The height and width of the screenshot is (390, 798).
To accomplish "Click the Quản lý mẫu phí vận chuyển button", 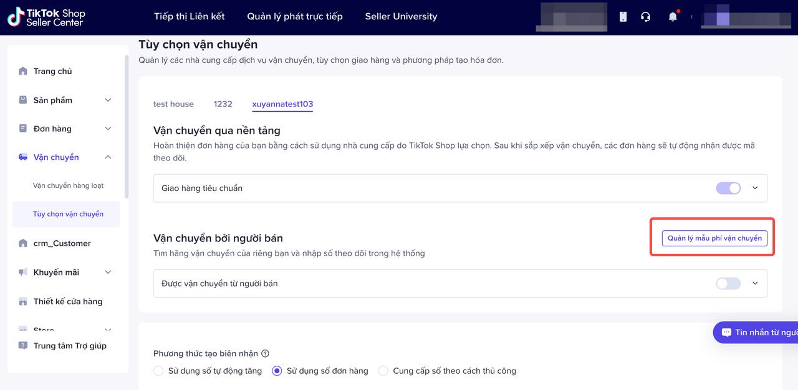I will [714, 238].
